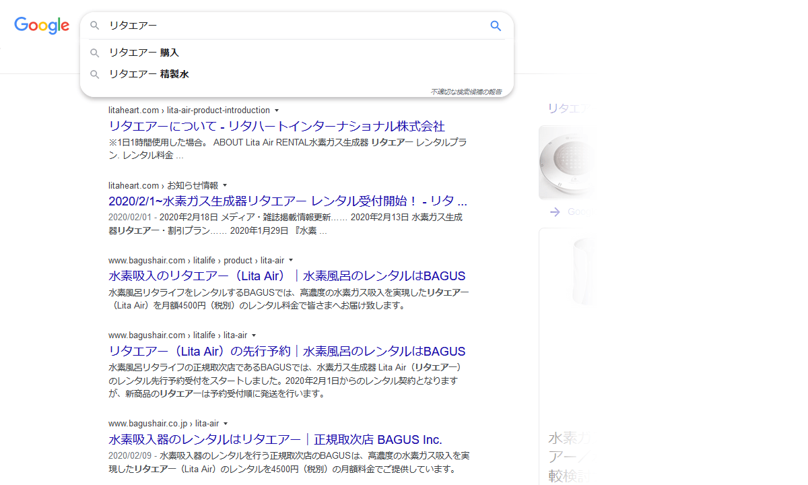
Task: Click the arrow icon below product thumbnail
Action: pos(555,212)
